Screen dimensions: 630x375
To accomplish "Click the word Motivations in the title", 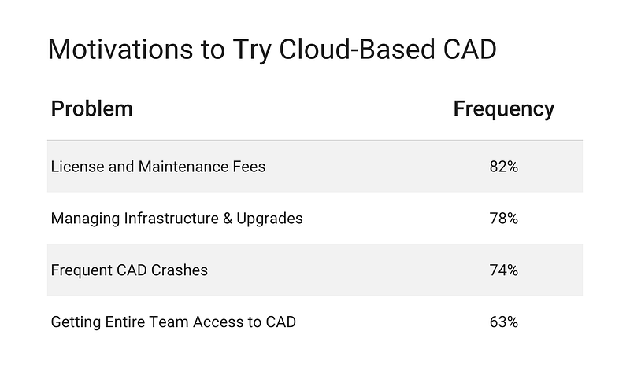I will coord(120,50).
